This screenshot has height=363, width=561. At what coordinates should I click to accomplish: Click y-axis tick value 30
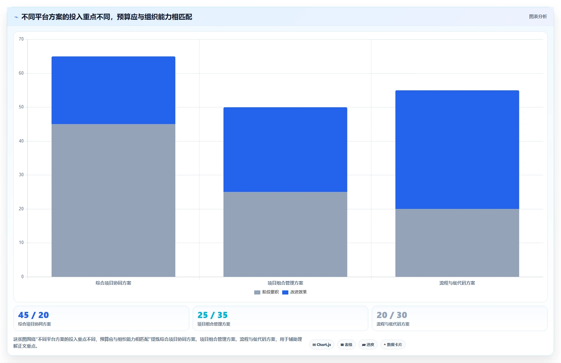(x=21, y=175)
